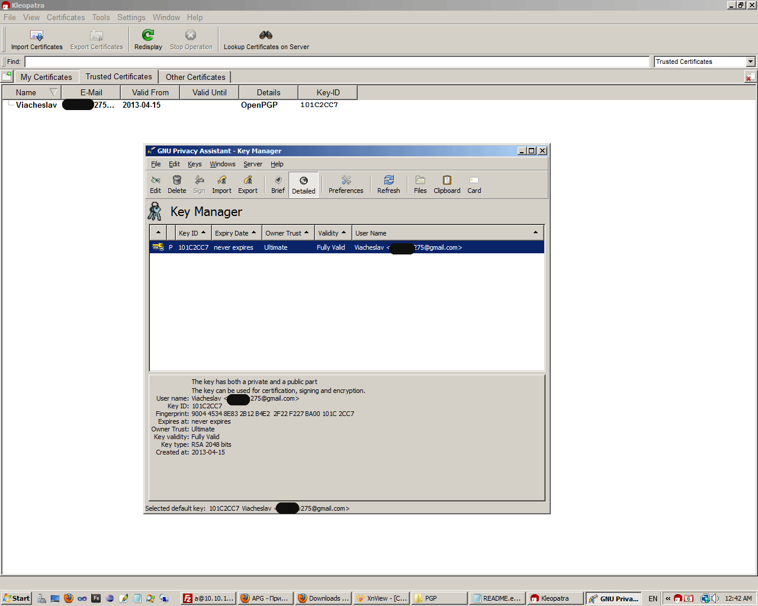
Task: Sort Kleopatra list by Details column
Action: [x=269, y=92]
